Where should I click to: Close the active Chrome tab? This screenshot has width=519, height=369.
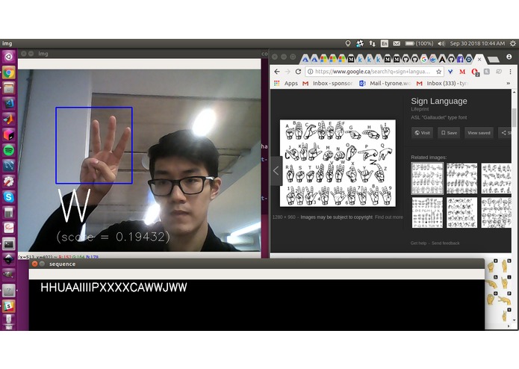[479, 60]
